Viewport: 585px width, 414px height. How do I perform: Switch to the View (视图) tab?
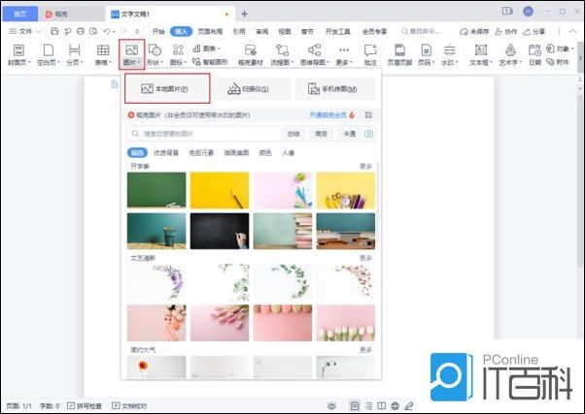pyautogui.click(x=285, y=31)
